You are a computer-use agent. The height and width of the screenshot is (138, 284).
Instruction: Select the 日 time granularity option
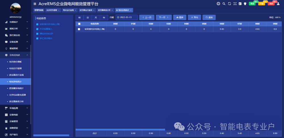(88, 18)
